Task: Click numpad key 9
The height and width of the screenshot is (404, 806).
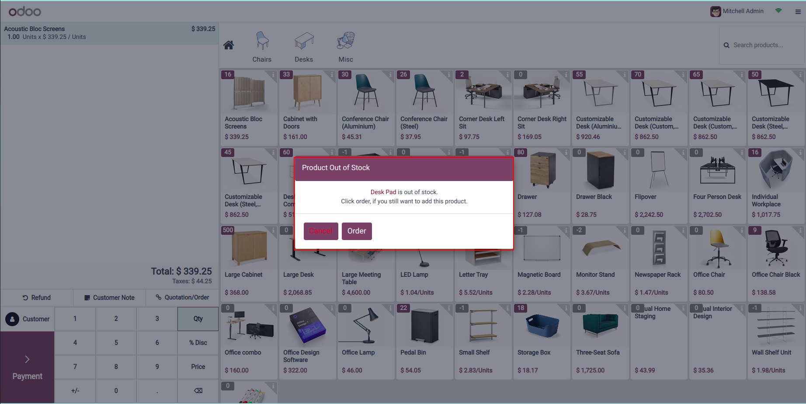Action: [157, 367]
